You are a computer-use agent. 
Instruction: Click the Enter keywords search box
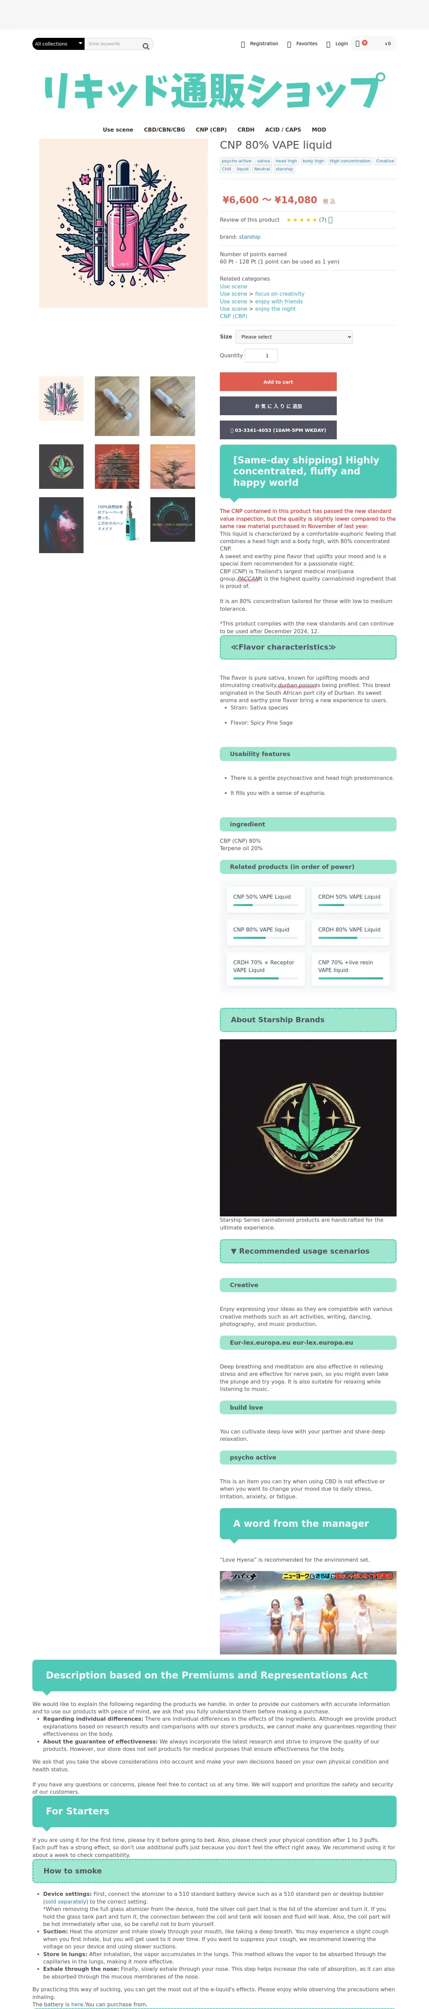113,44
